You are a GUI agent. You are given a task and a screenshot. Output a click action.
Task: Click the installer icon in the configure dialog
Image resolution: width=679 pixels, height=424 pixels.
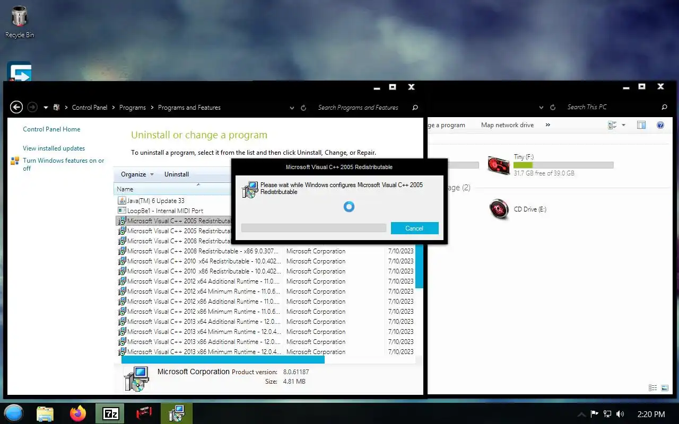pyautogui.click(x=249, y=190)
